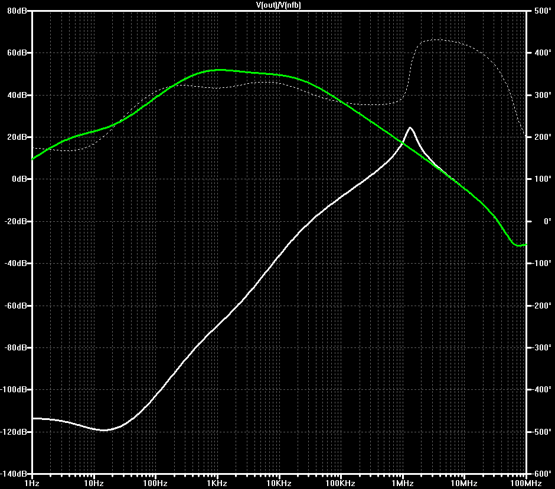Click the -120dB left axis label
This screenshot has width=555, height=489.
14,432
